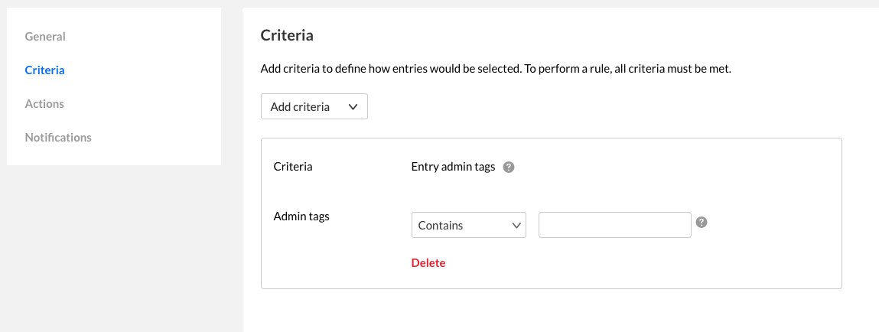
Task: Click the chevron arrow on Add criteria
Action: (x=353, y=107)
